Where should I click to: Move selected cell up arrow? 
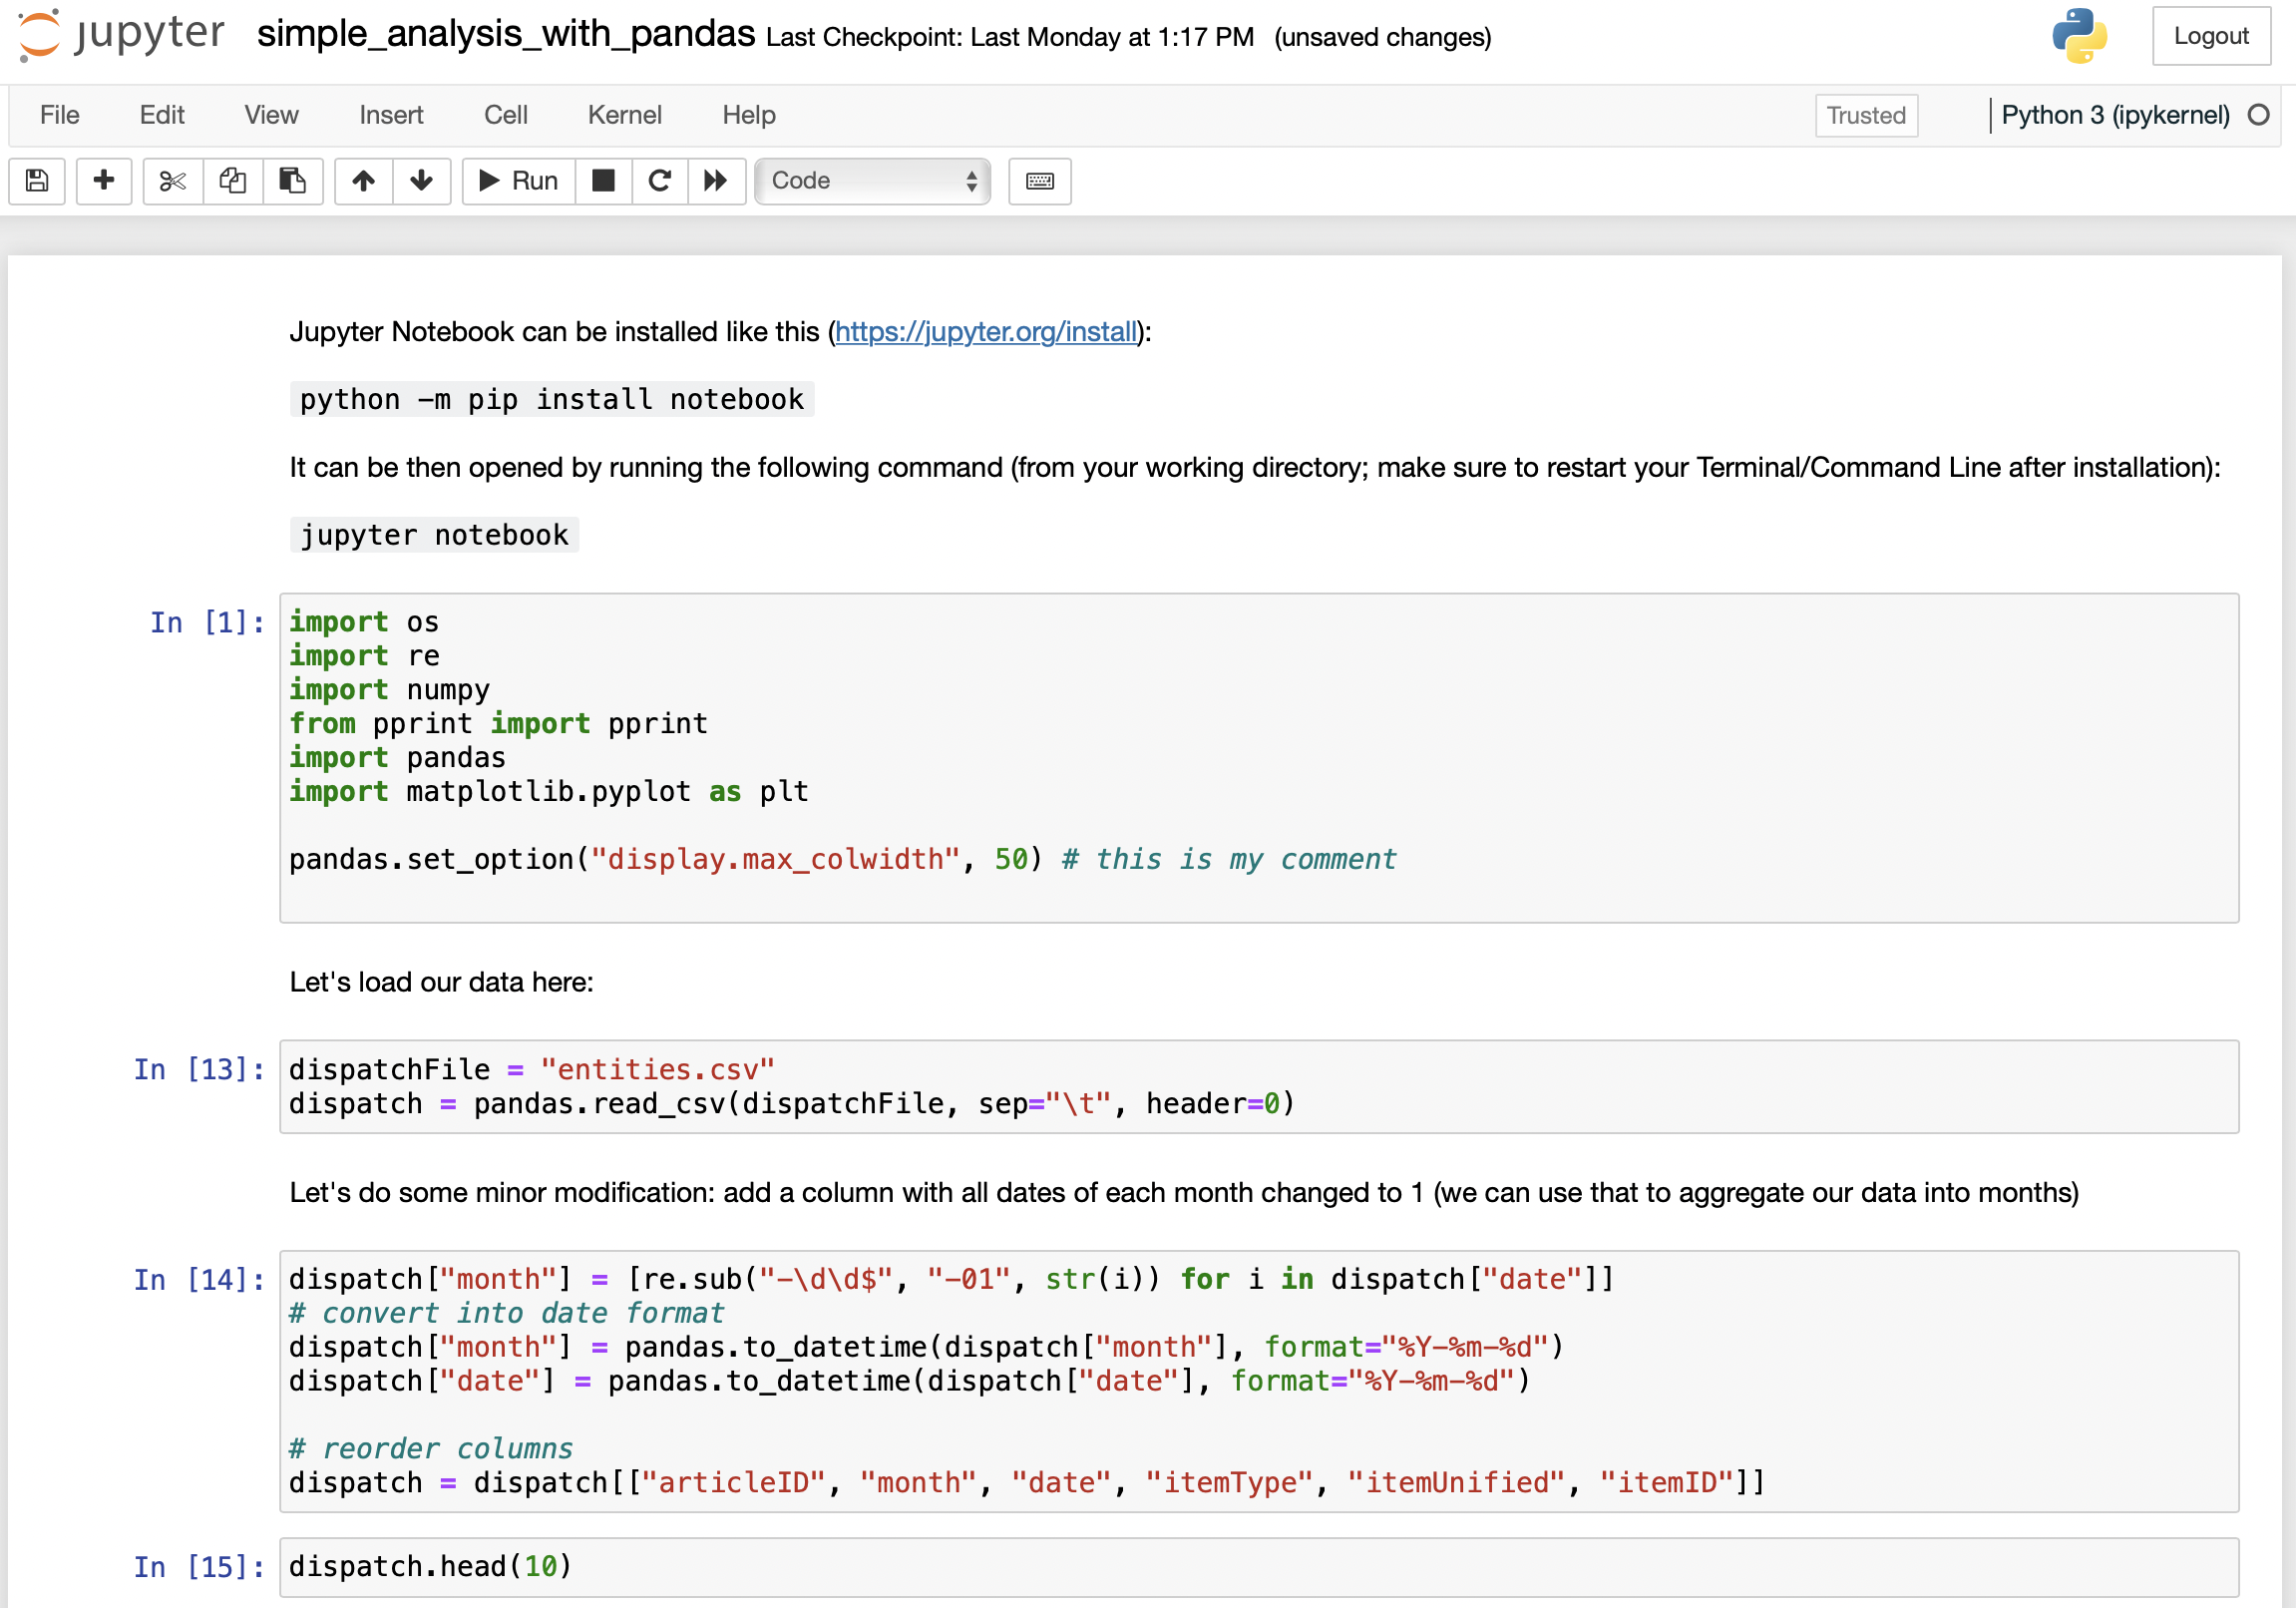point(363,181)
